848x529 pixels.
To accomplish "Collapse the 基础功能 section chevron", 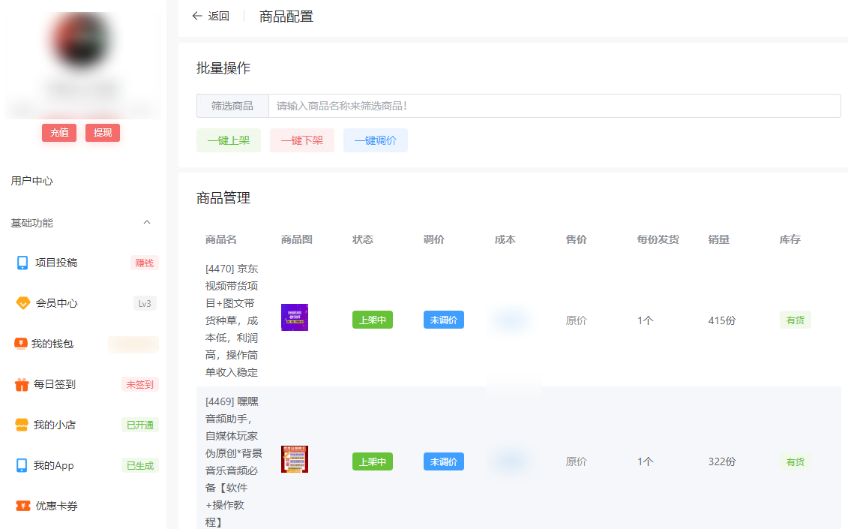I will (147, 222).
